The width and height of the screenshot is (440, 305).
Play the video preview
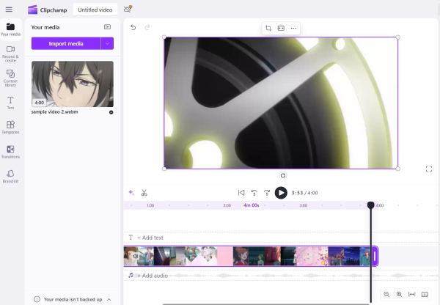(281, 193)
